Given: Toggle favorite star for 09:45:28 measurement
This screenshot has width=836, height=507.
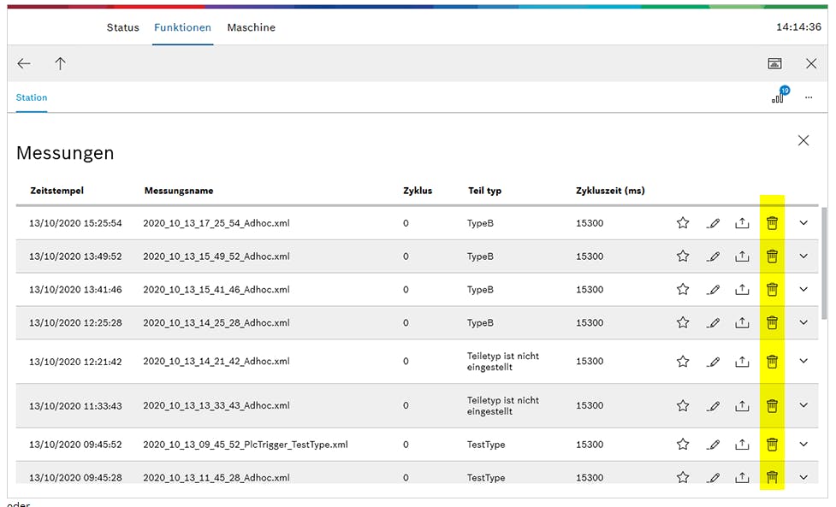Looking at the screenshot, I should click(683, 476).
